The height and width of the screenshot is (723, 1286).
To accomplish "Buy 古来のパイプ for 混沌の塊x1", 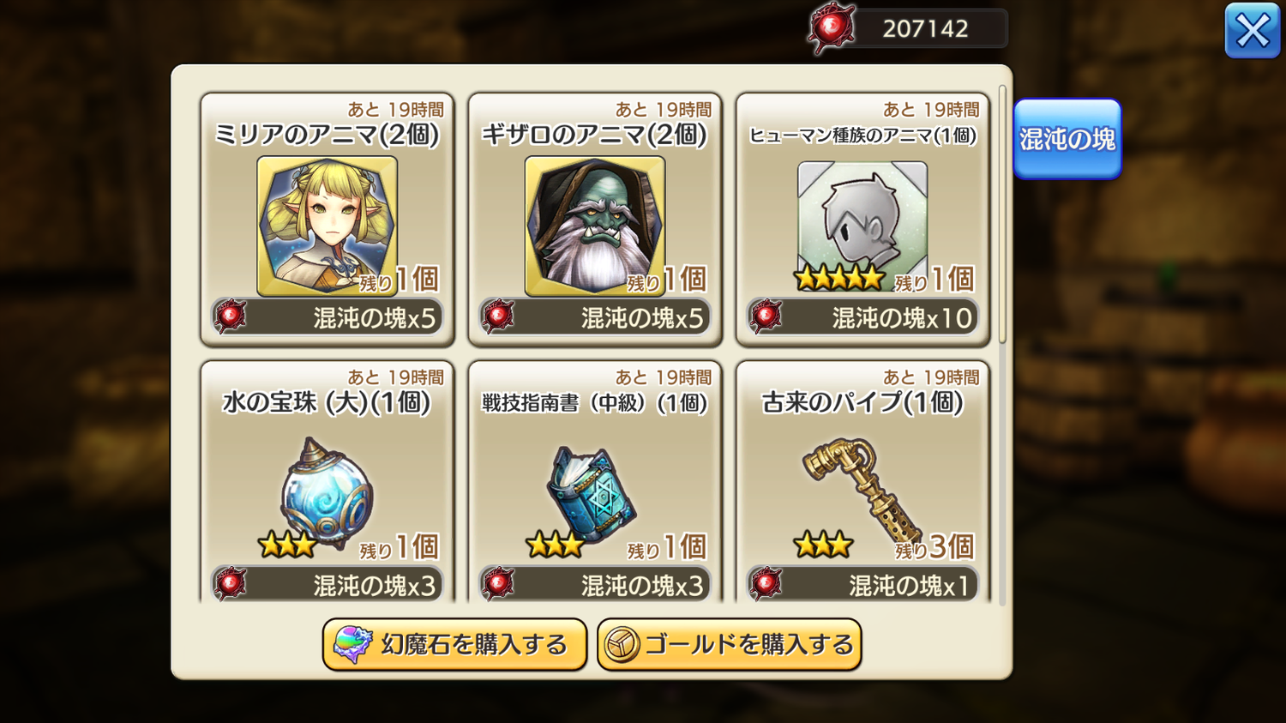I will pos(862,585).
